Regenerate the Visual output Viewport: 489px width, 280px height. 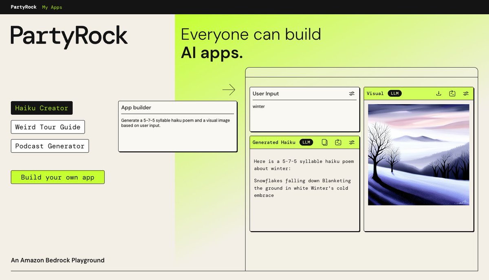[452, 93]
